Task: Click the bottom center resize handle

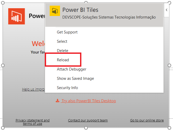Action: click(x=86, y=128)
